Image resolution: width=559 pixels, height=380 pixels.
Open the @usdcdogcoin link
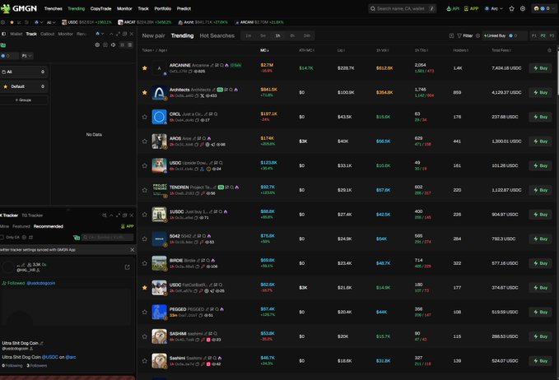41,283
